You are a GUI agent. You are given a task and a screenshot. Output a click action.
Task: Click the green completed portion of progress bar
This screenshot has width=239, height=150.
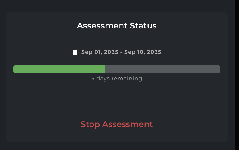59,69
